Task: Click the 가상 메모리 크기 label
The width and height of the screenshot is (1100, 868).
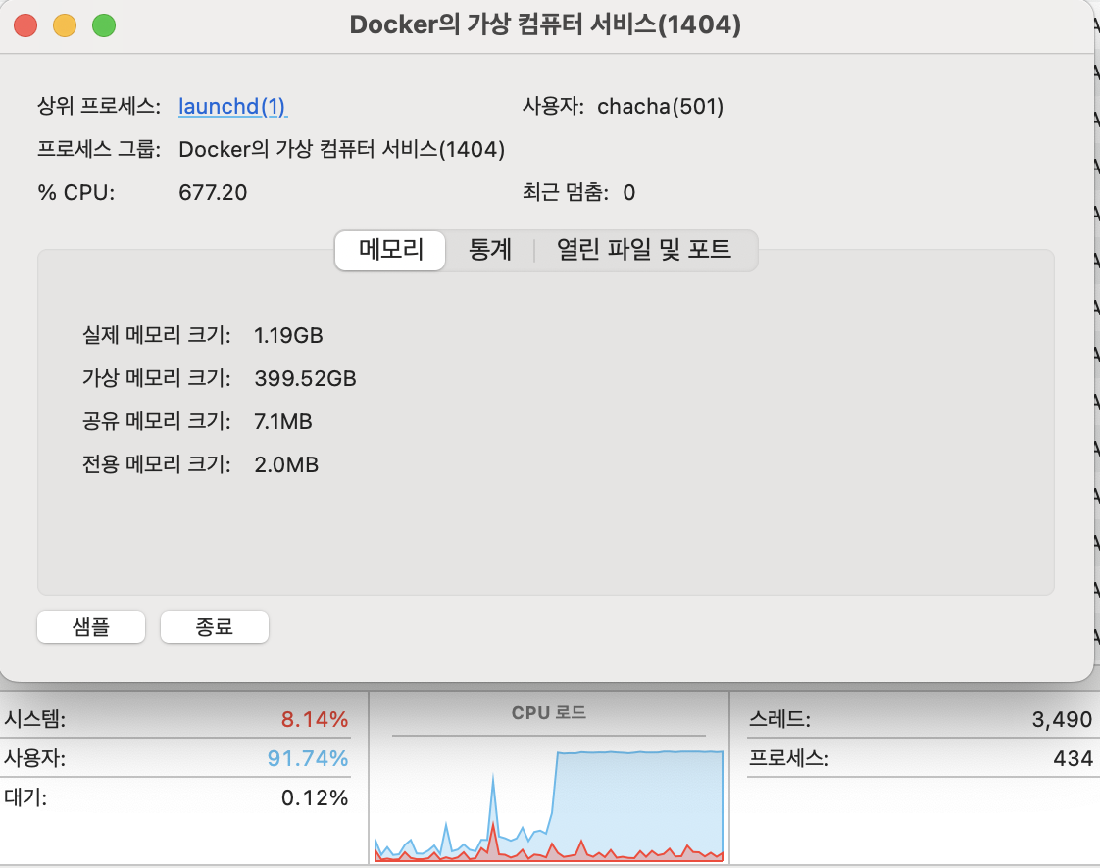Action: pyautogui.click(x=157, y=378)
